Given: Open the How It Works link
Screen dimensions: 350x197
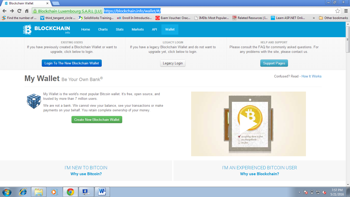Looking at the screenshot, I should 311,76.
